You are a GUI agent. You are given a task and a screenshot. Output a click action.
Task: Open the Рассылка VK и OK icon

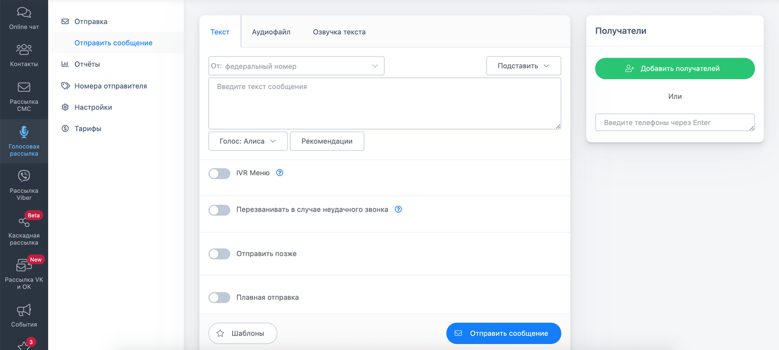click(x=24, y=266)
